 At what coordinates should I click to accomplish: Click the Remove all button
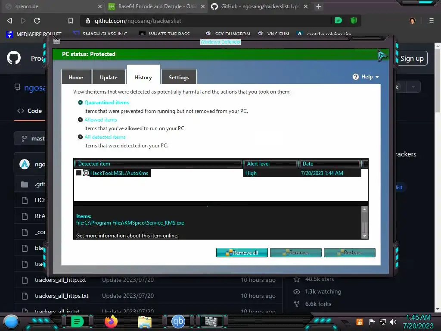click(242, 253)
